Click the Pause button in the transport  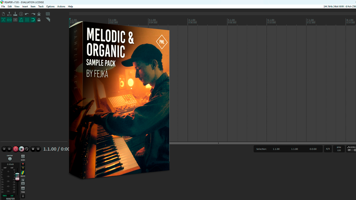pyautogui.click(x=38, y=149)
